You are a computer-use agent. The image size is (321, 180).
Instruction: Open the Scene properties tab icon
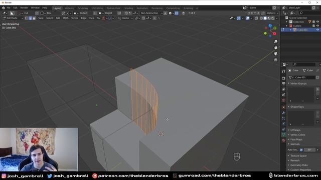coord(283,94)
